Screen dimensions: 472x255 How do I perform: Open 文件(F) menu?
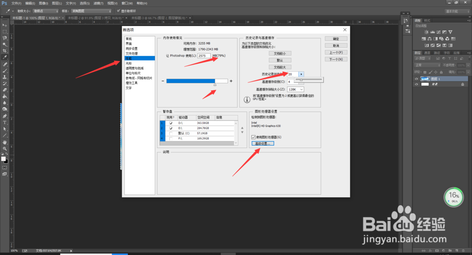(16, 3)
